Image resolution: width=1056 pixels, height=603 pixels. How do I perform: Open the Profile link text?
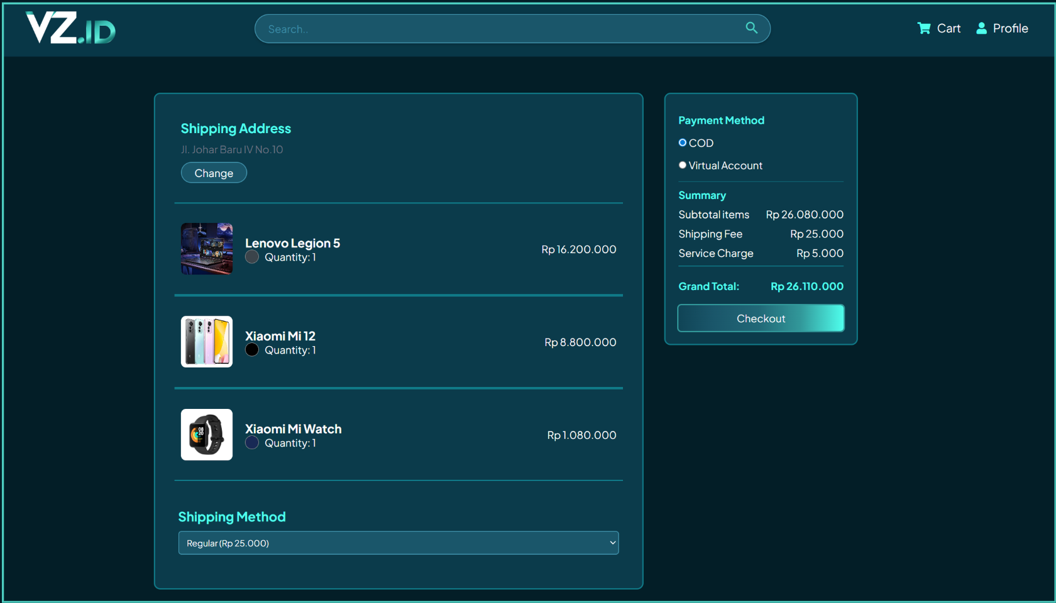tap(1010, 28)
